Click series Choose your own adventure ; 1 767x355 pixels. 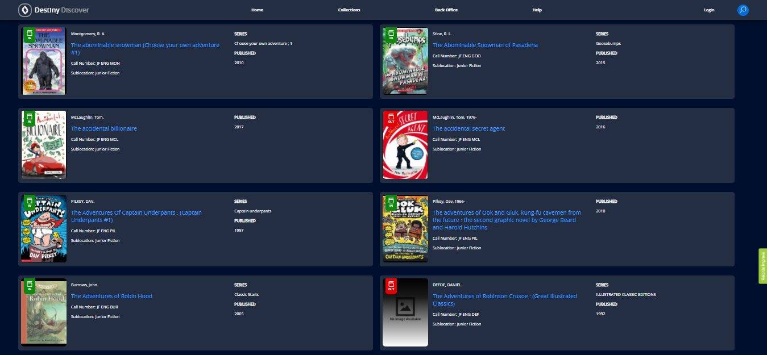click(x=263, y=43)
